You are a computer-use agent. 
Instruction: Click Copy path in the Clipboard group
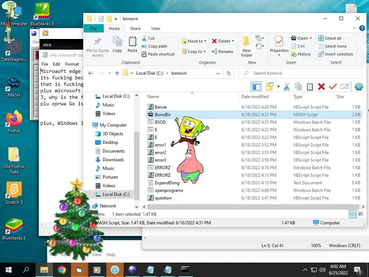pyautogui.click(x=154, y=46)
